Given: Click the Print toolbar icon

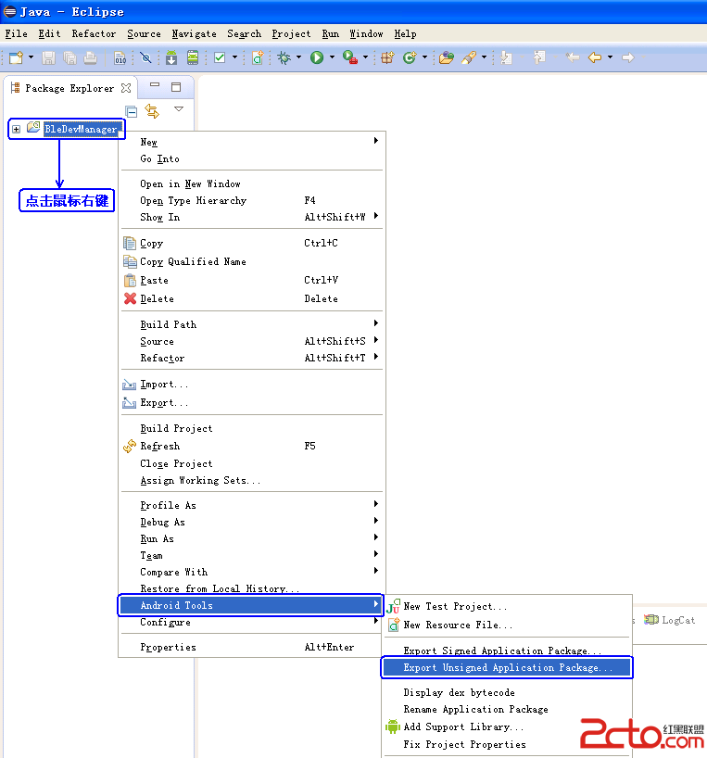Looking at the screenshot, I should click(x=90, y=58).
